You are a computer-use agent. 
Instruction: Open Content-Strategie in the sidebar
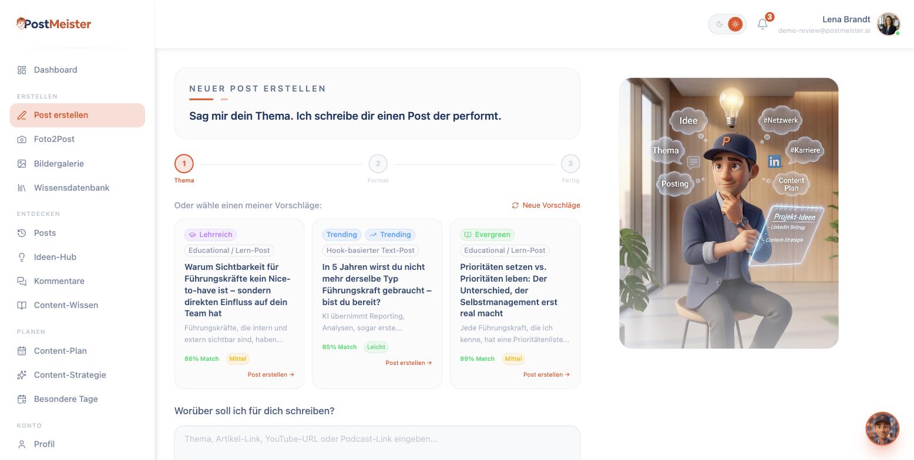point(77,375)
